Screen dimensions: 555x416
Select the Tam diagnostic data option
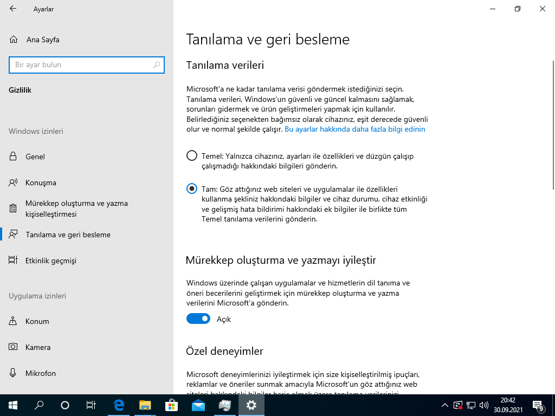pos(192,188)
